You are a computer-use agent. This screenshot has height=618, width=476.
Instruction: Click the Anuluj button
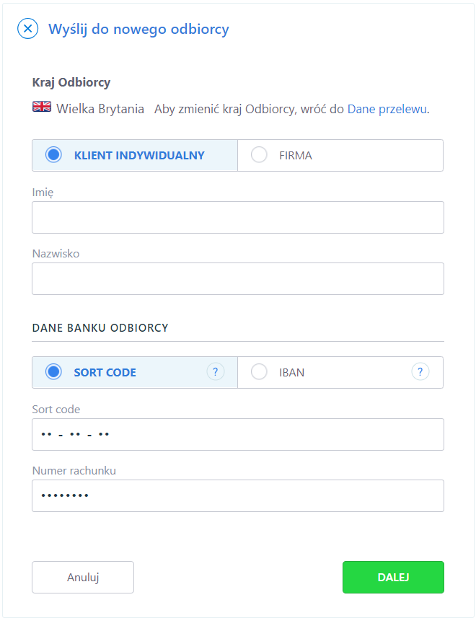[x=83, y=577]
